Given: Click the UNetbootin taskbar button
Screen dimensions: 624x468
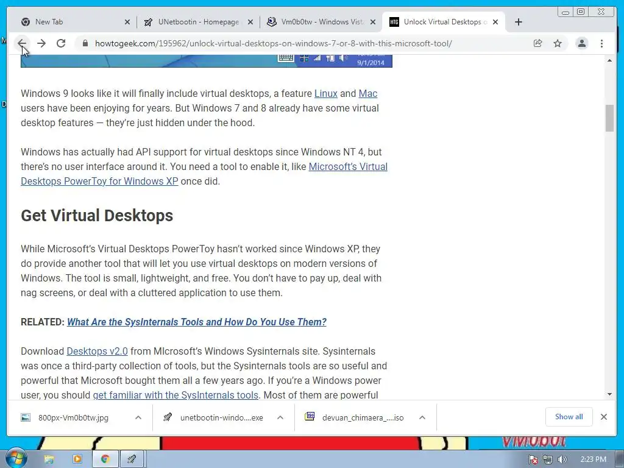Looking at the screenshot, I should [x=132, y=459].
